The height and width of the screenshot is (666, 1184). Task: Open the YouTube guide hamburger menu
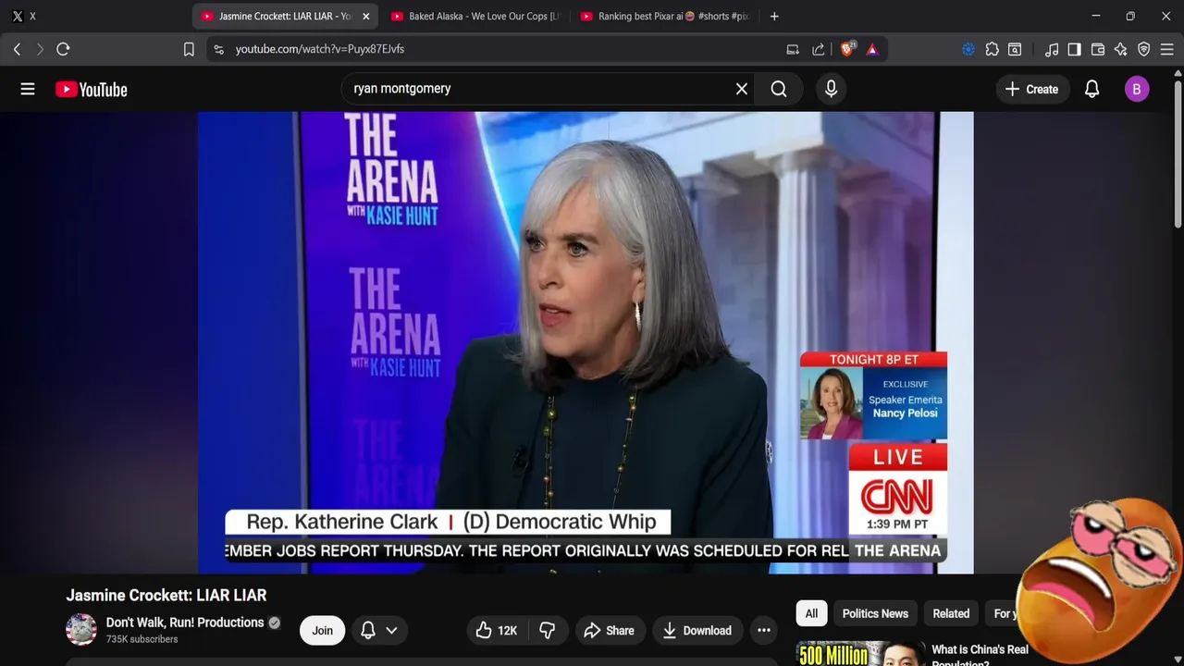point(28,89)
